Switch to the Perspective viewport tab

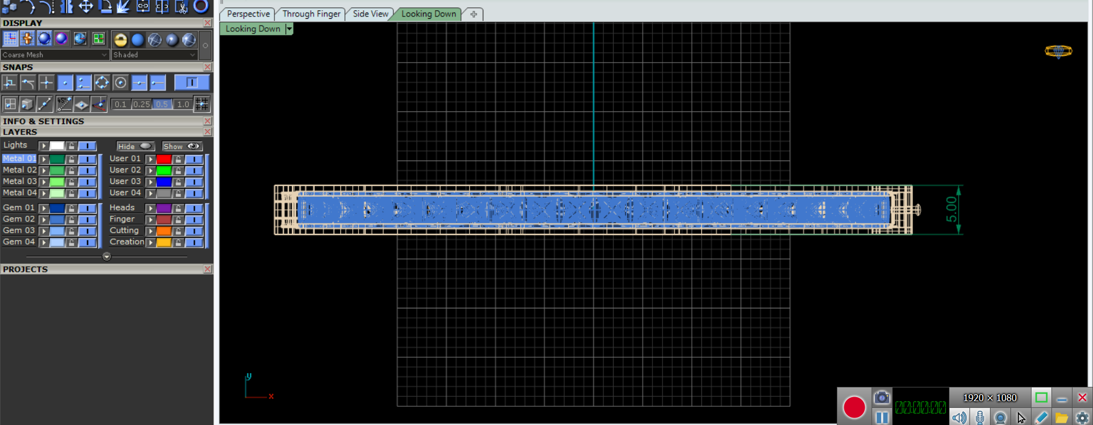click(x=248, y=14)
